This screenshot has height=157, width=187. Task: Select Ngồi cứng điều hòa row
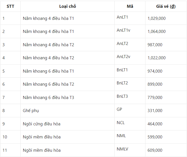click(93, 124)
